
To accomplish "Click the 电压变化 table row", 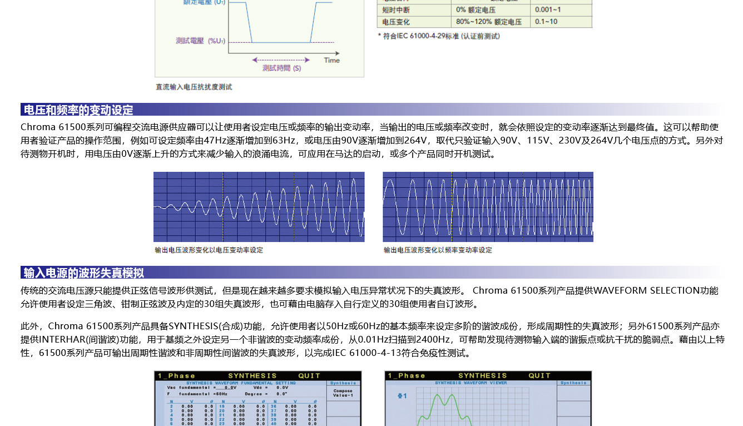I will tap(484, 22).
